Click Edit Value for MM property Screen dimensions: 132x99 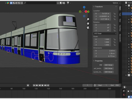(109, 65)
